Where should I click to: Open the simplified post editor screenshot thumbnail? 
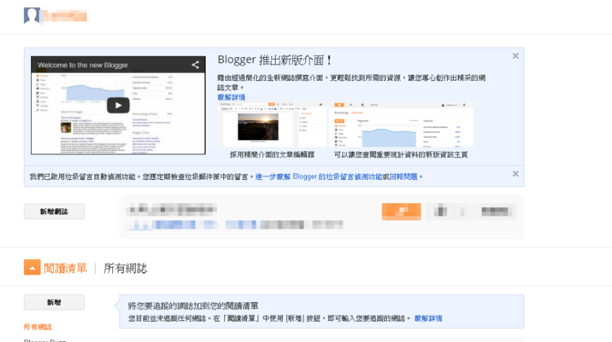272,124
